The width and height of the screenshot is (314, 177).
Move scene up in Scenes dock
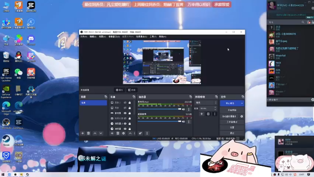pos(95,133)
